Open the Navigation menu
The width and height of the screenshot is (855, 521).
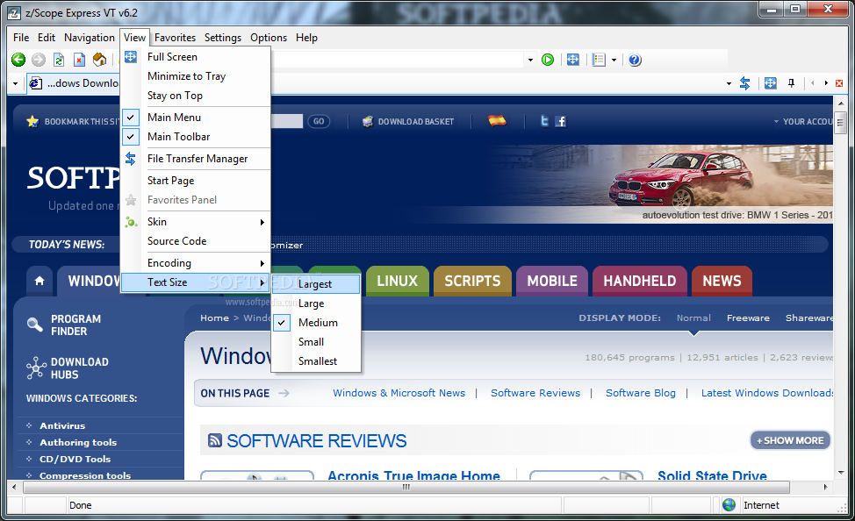pos(90,38)
